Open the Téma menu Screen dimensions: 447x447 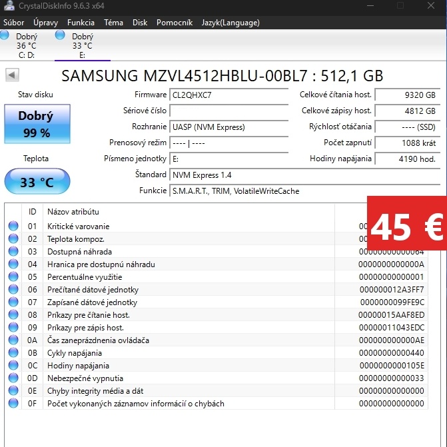(113, 23)
